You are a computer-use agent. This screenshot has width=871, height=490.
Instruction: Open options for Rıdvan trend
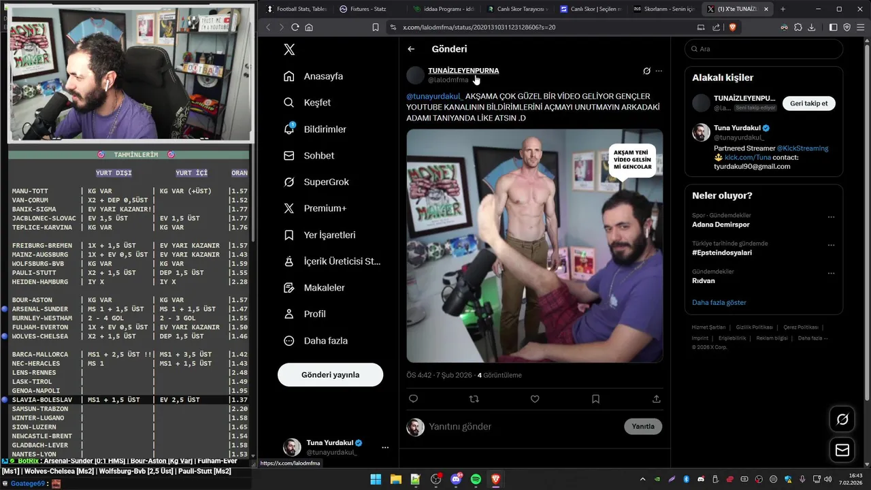(x=831, y=273)
